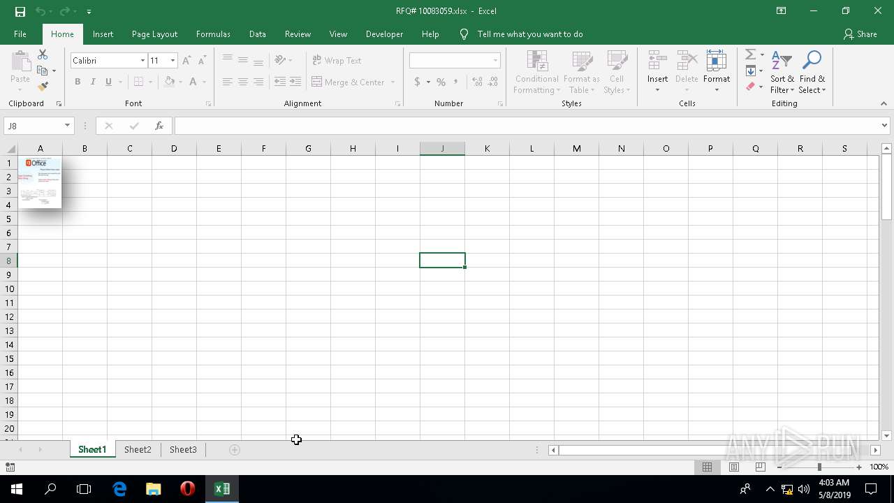This screenshot has height=503, width=894.
Task: Open Cell Styles gallery
Action: 617,72
